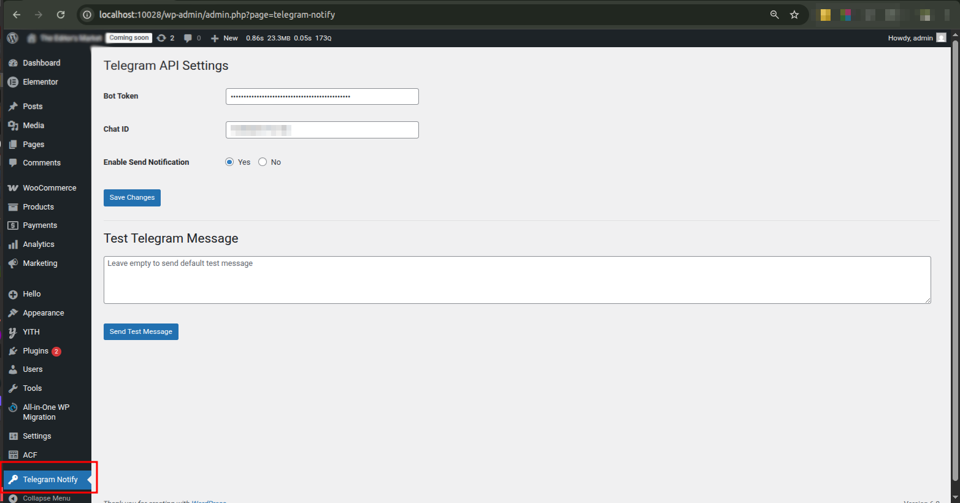Click the browser address bar URL
The image size is (960, 503).
click(217, 15)
